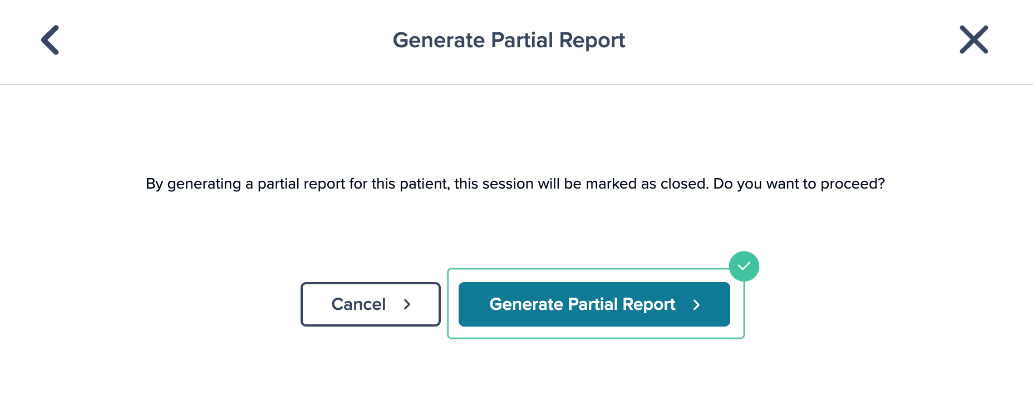Click the word Report in the header title

click(592, 41)
